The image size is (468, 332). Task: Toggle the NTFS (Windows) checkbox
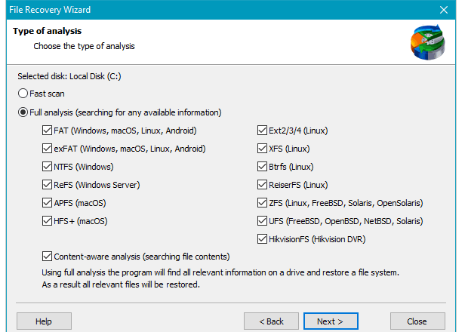pos(47,167)
